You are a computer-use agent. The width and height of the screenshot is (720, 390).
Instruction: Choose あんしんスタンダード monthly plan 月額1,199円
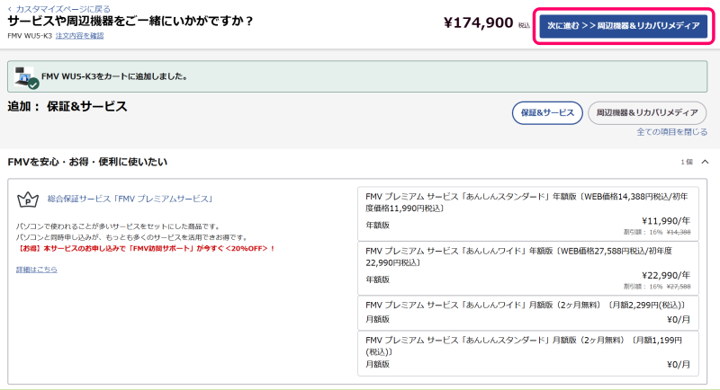[528, 353]
